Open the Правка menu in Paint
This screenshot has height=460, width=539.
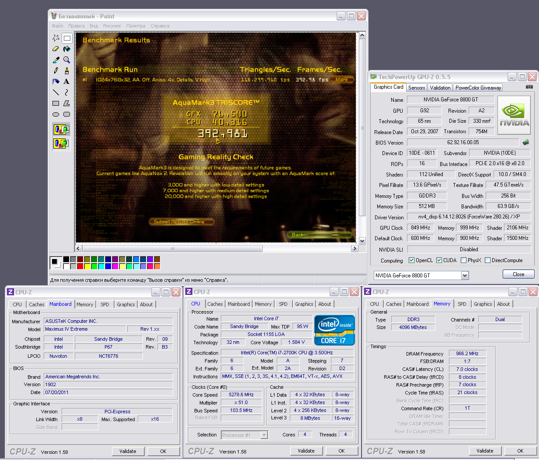click(77, 26)
